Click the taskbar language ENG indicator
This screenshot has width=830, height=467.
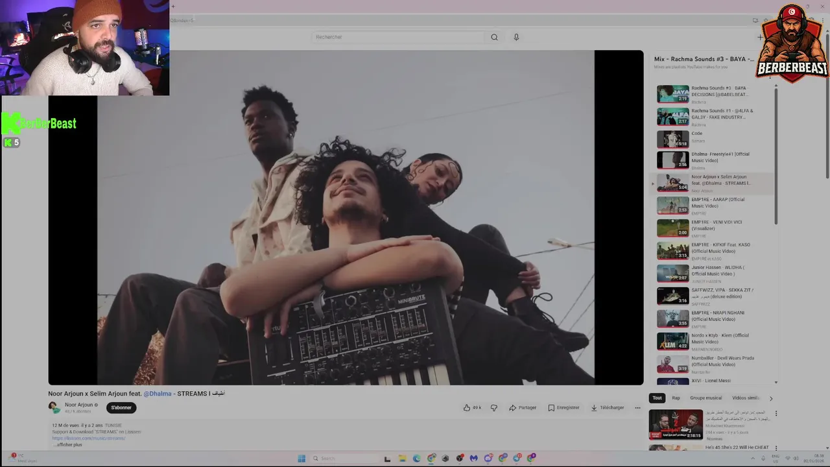click(x=776, y=459)
